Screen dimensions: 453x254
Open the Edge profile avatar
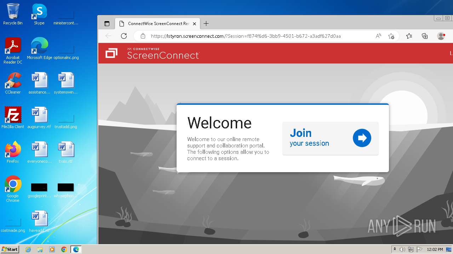pos(441,36)
